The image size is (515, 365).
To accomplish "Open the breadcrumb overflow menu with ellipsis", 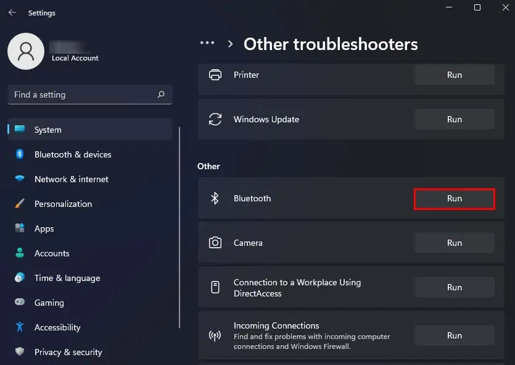I will 207,43.
